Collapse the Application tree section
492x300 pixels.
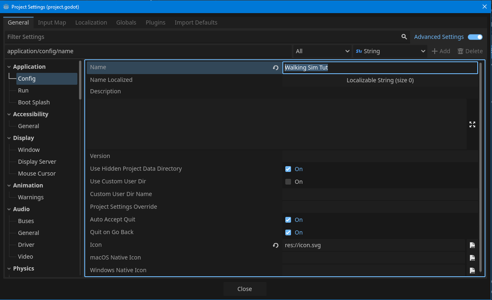(x=9, y=67)
